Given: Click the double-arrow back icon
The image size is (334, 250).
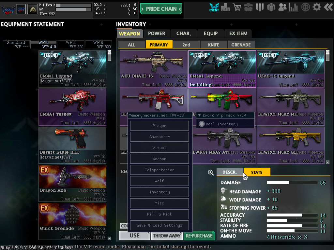Looking at the screenshot, I should [x=328, y=7].
